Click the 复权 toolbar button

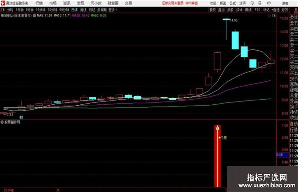pyautogui.click(x=212, y=10)
